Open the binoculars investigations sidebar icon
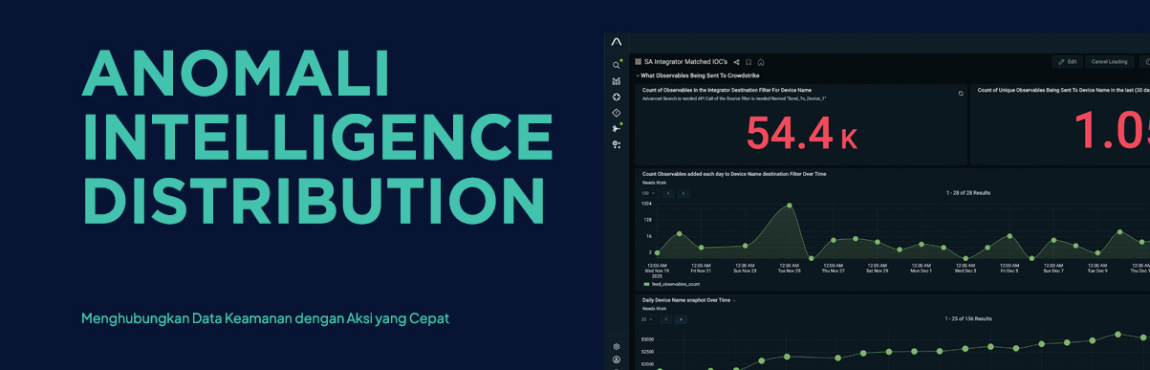The height and width of the screenshot is (370, 1150). (x=617, y=81)
